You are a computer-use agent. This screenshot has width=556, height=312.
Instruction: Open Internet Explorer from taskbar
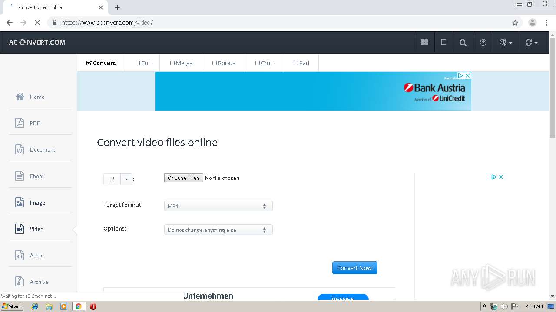pyautogui.click(x=35, y=306)
